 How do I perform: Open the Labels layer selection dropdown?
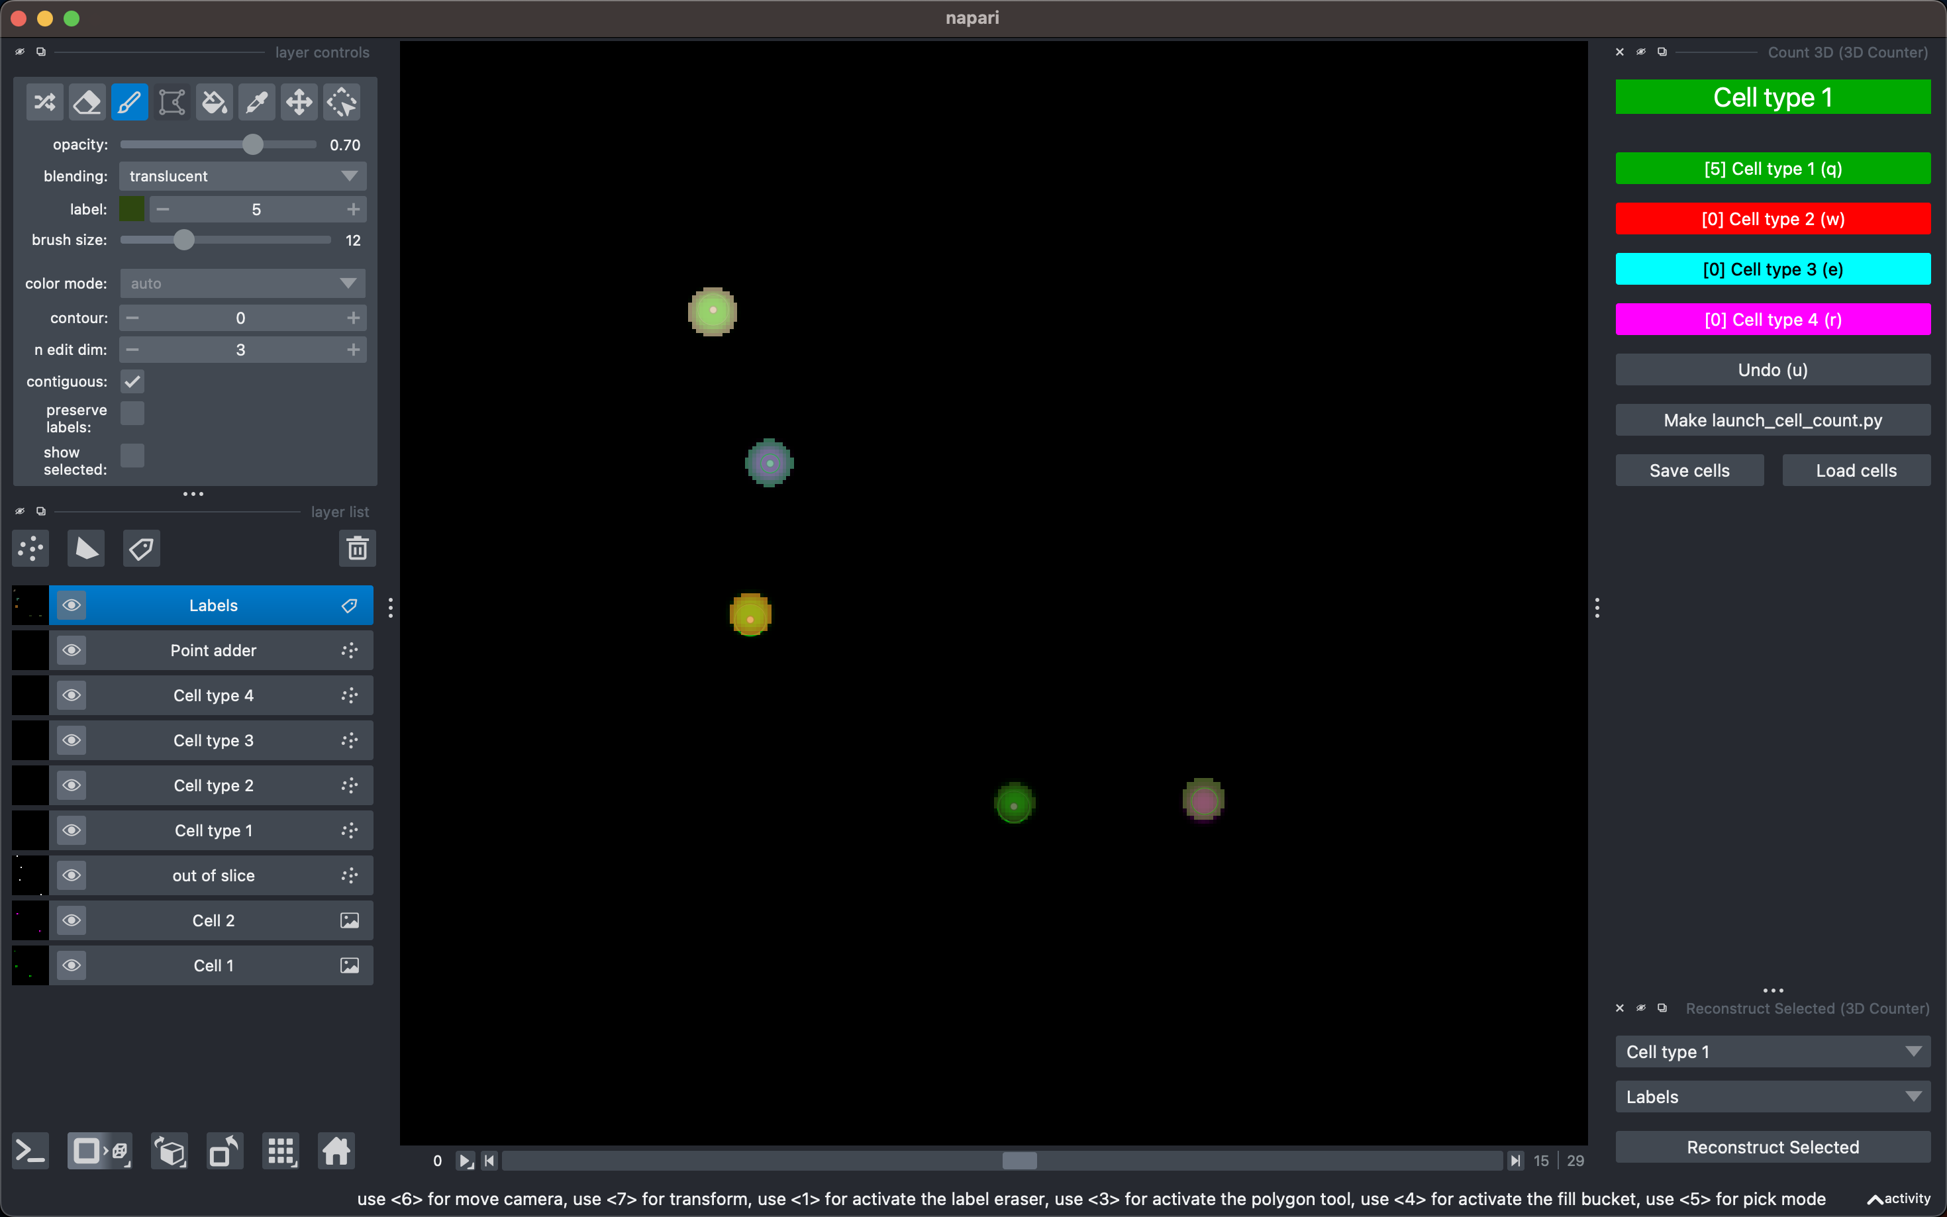point(1772,1097)
